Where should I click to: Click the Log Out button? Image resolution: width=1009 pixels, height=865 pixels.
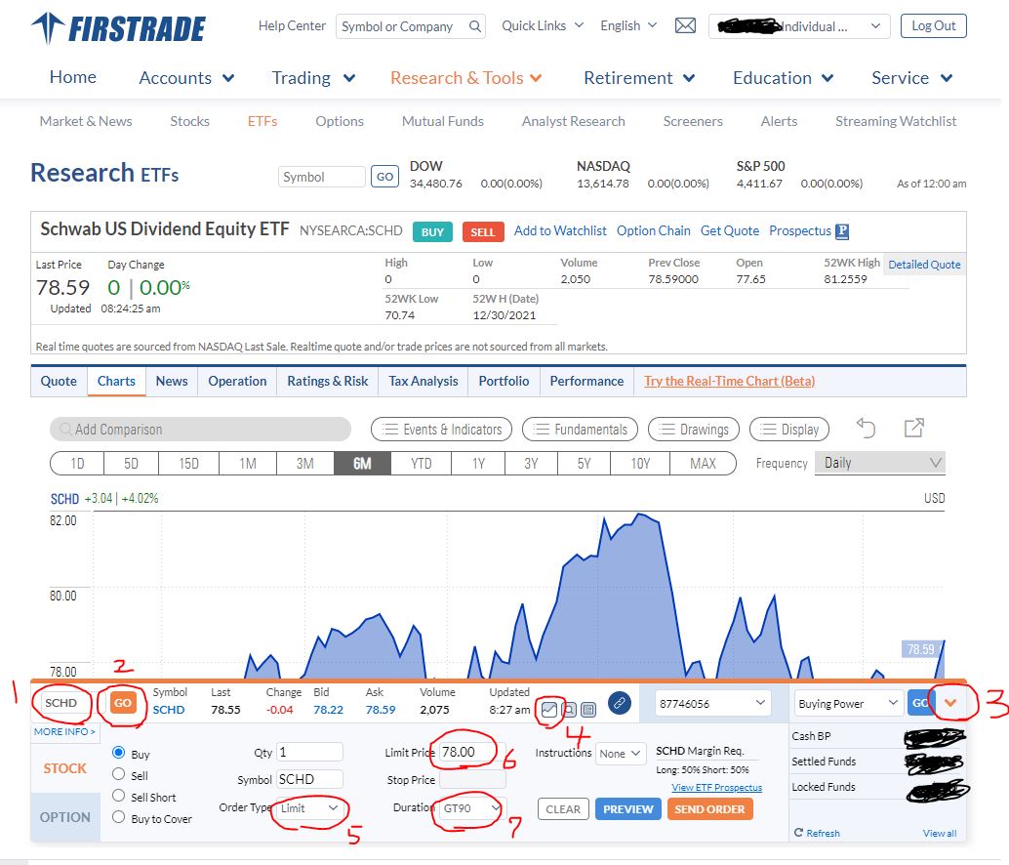[x=933, y=25]
